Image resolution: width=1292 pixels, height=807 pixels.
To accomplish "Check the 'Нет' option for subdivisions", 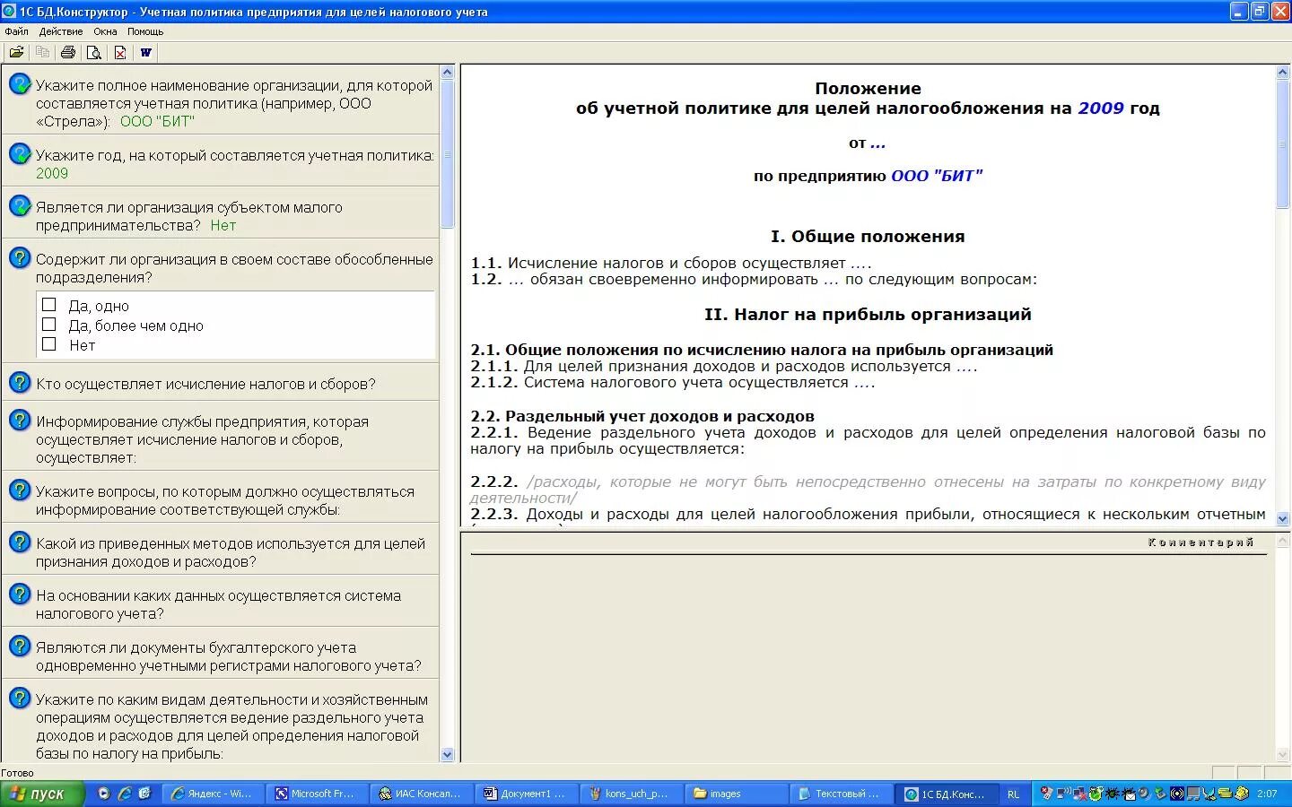I will click(x=49, y=344).
